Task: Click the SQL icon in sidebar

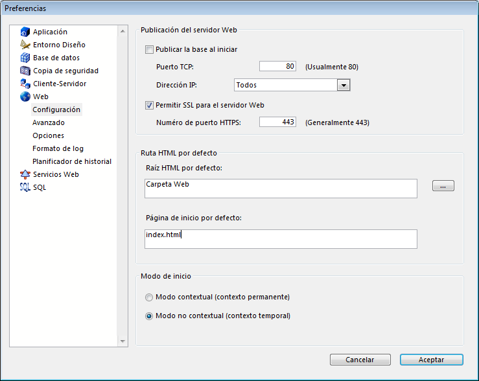Action: tap(25, 187)
